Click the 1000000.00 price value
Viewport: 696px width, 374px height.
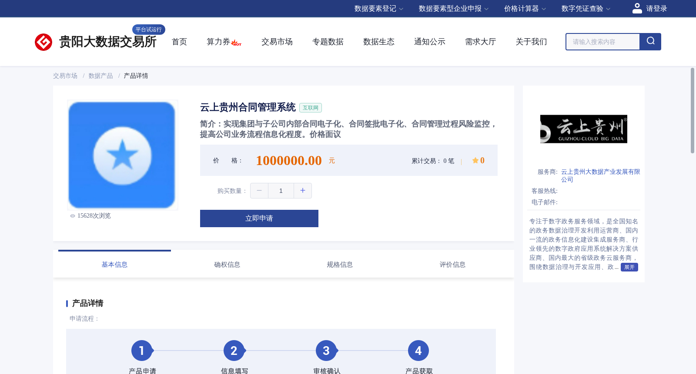pyautogui.click(x=289, y=161)
